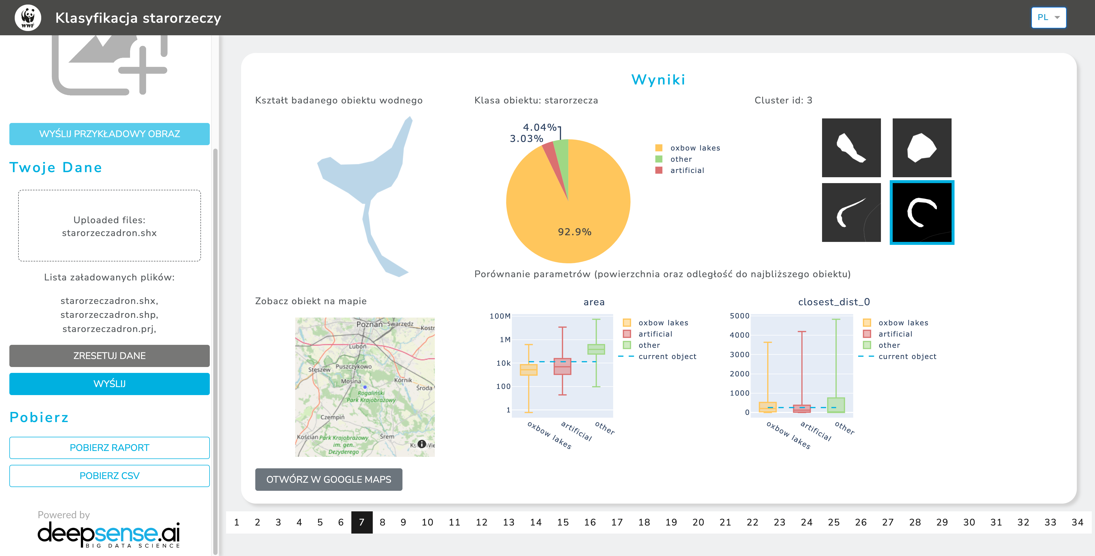Click WYŚLIJ send button
Viewport: 1095px width, 556px height.
(x=109, y=383)
